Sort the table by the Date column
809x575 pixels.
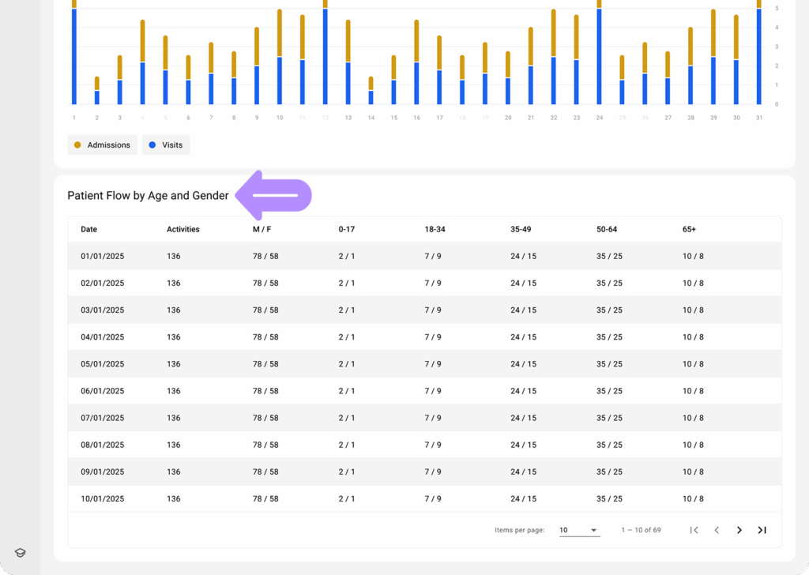(88, 229)
